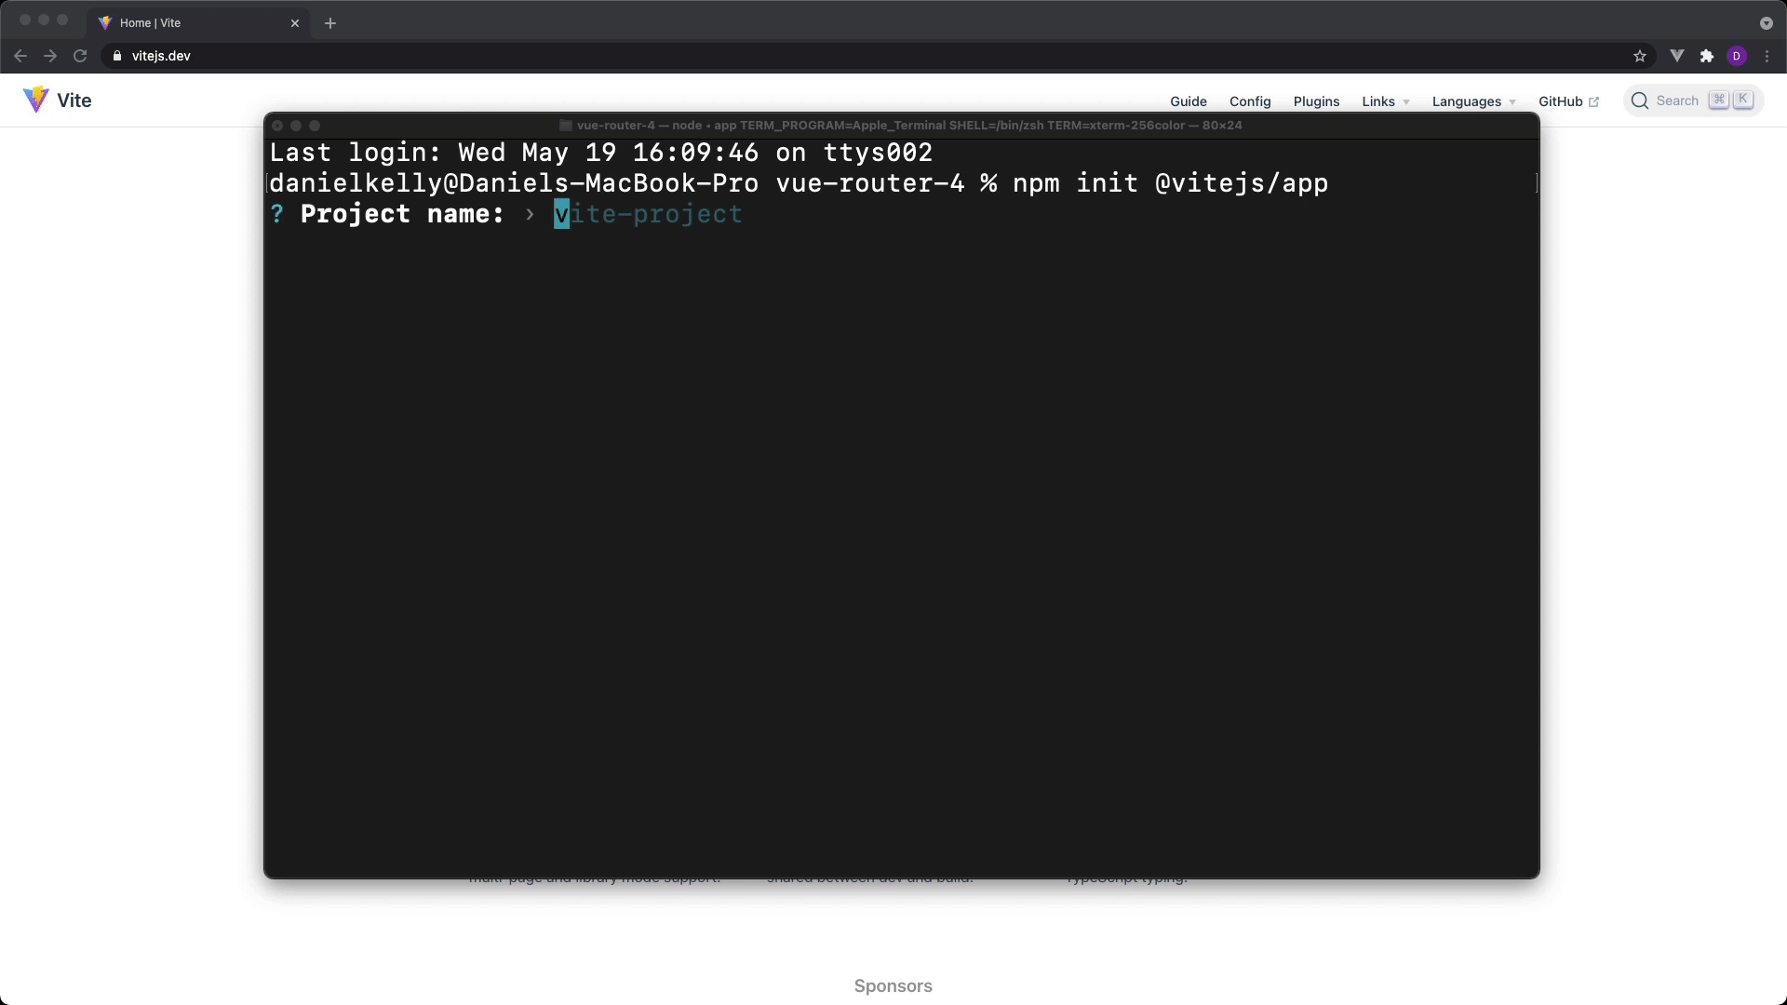Click the search magnifier icon

[x=1640, y=100]
